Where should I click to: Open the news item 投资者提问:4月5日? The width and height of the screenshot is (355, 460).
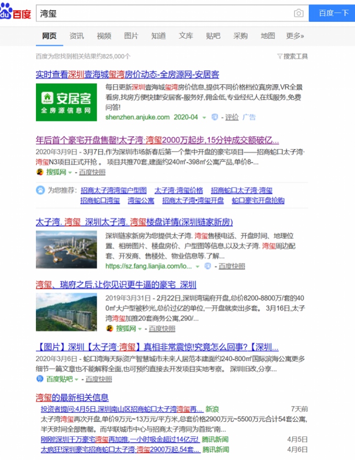[122, 409]
